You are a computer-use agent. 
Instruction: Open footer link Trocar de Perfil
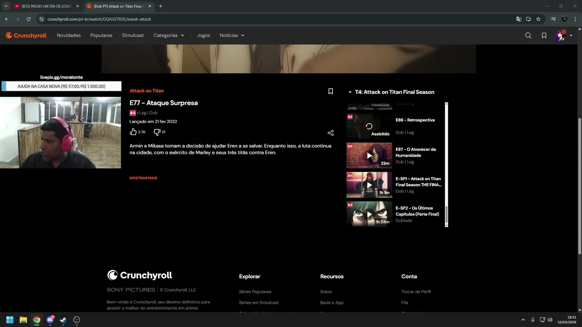pos(416,292)
